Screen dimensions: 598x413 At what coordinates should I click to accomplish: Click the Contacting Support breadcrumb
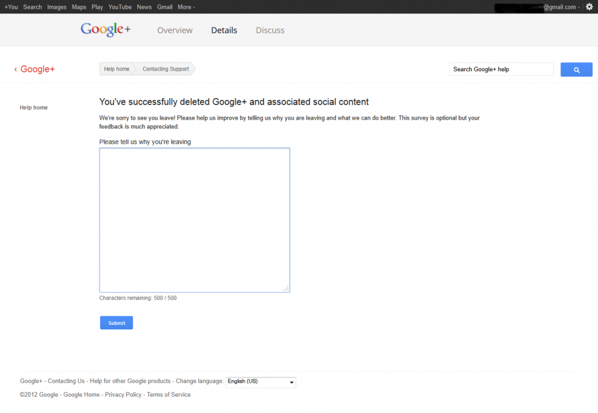[x=165, y=69]
